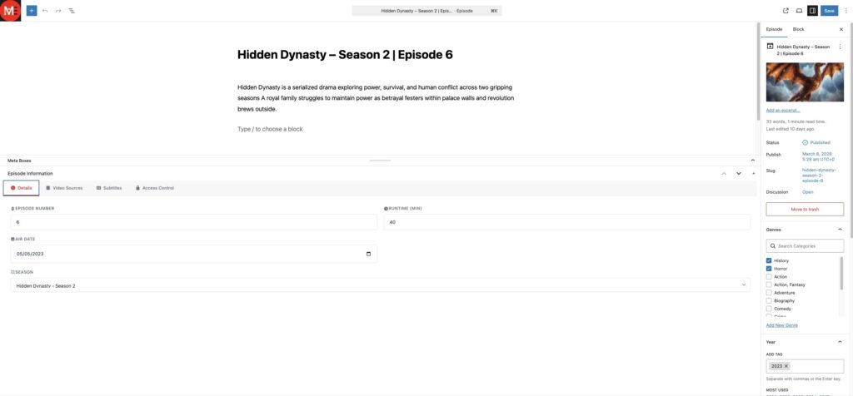
Task: Open the editor options menu
Action: (846, 11)
